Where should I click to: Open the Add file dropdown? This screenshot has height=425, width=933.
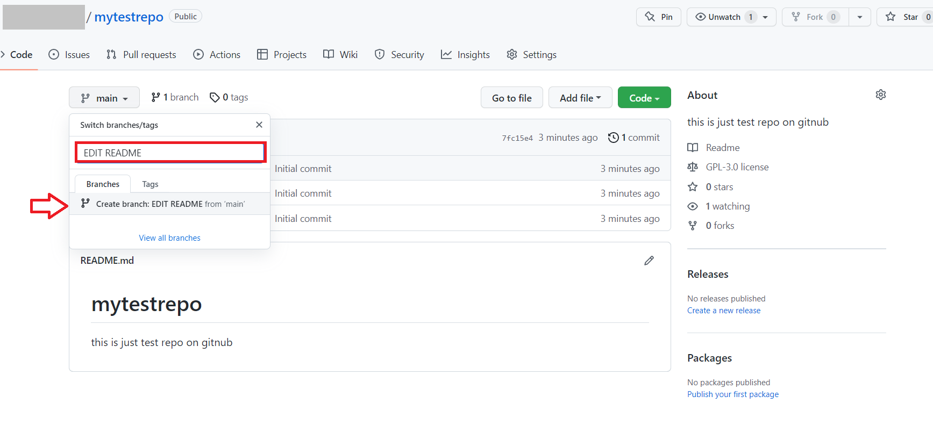pyautogui.click(x=580, y=98)
